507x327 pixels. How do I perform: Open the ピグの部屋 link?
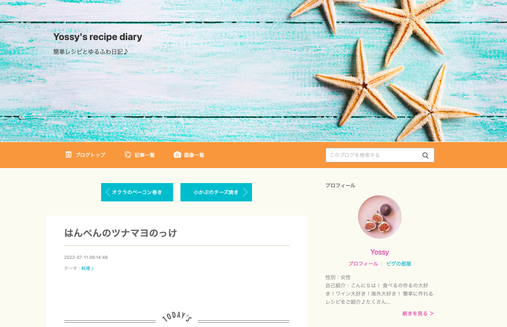point(399,264)
